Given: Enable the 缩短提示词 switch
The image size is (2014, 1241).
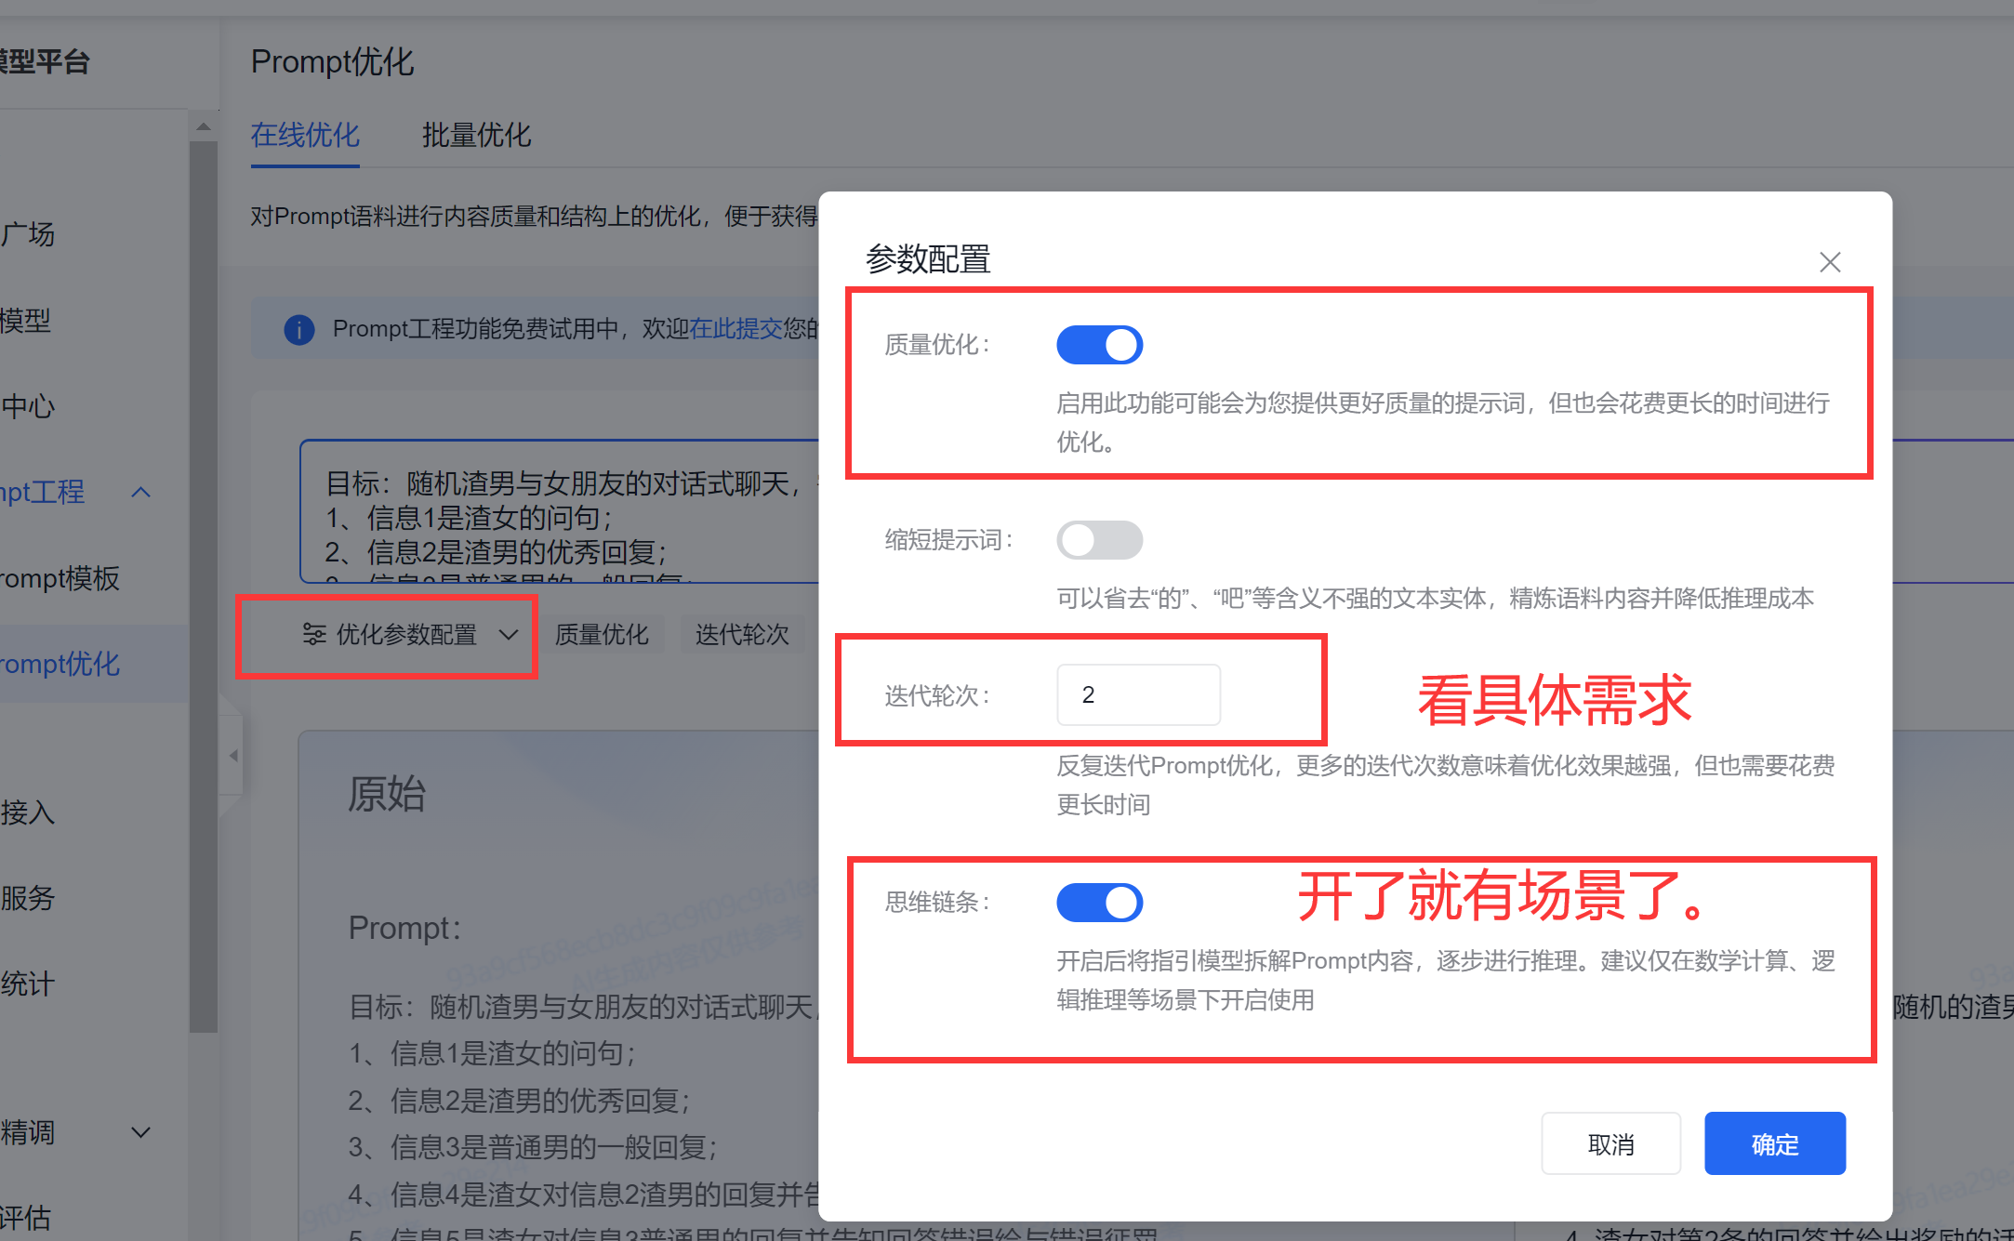Looking at the screenshot, I should click(x=1099, y=540).
